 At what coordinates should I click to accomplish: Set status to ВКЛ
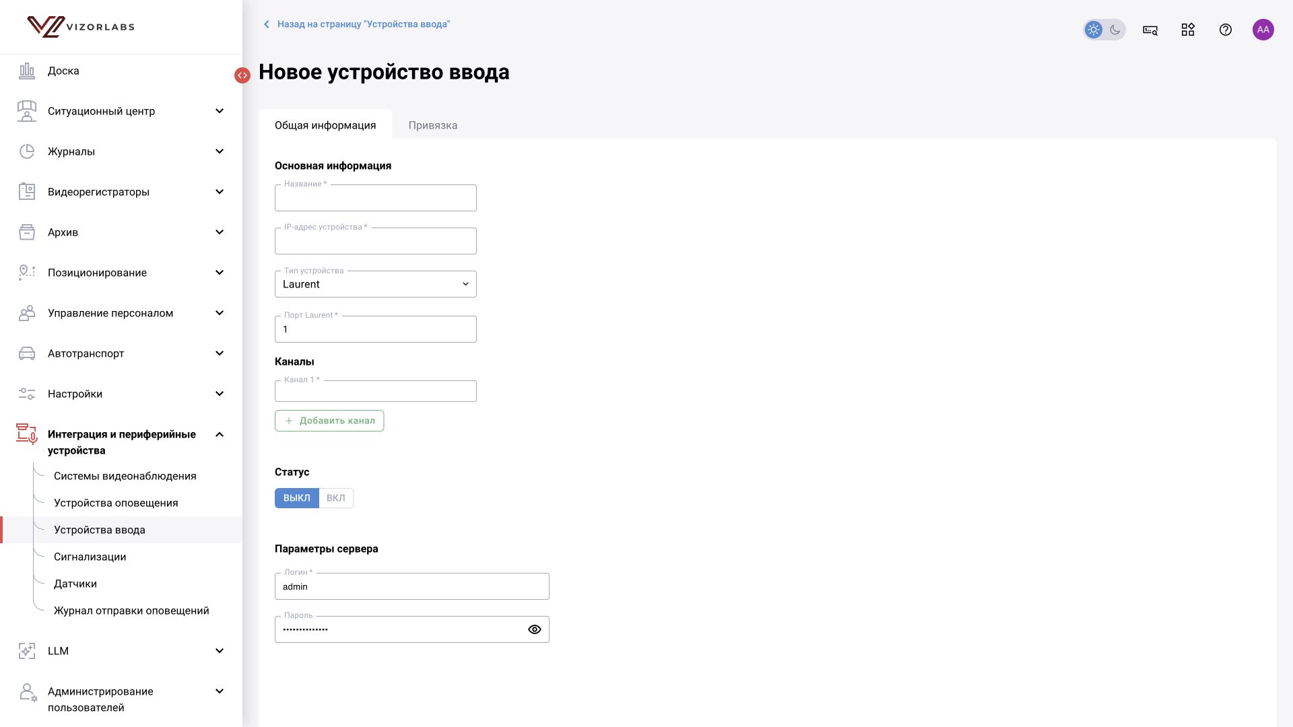(336, 498)
